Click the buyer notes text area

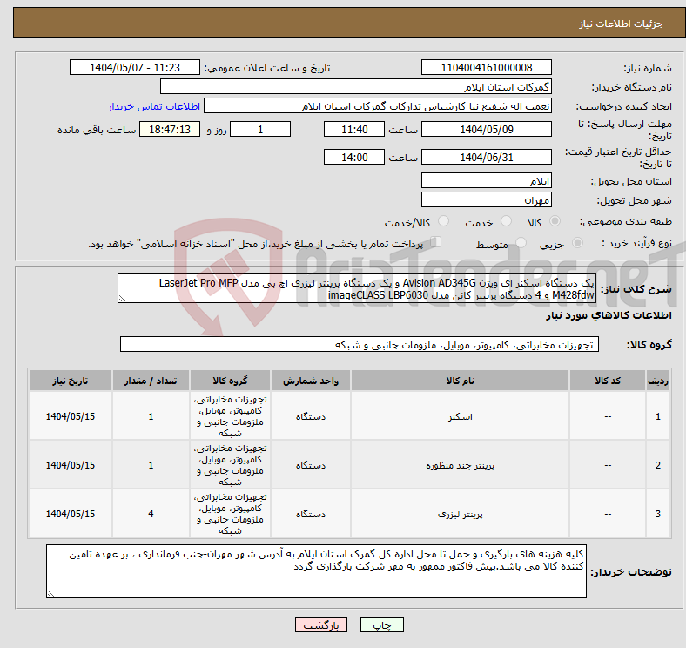coord(317,571)
